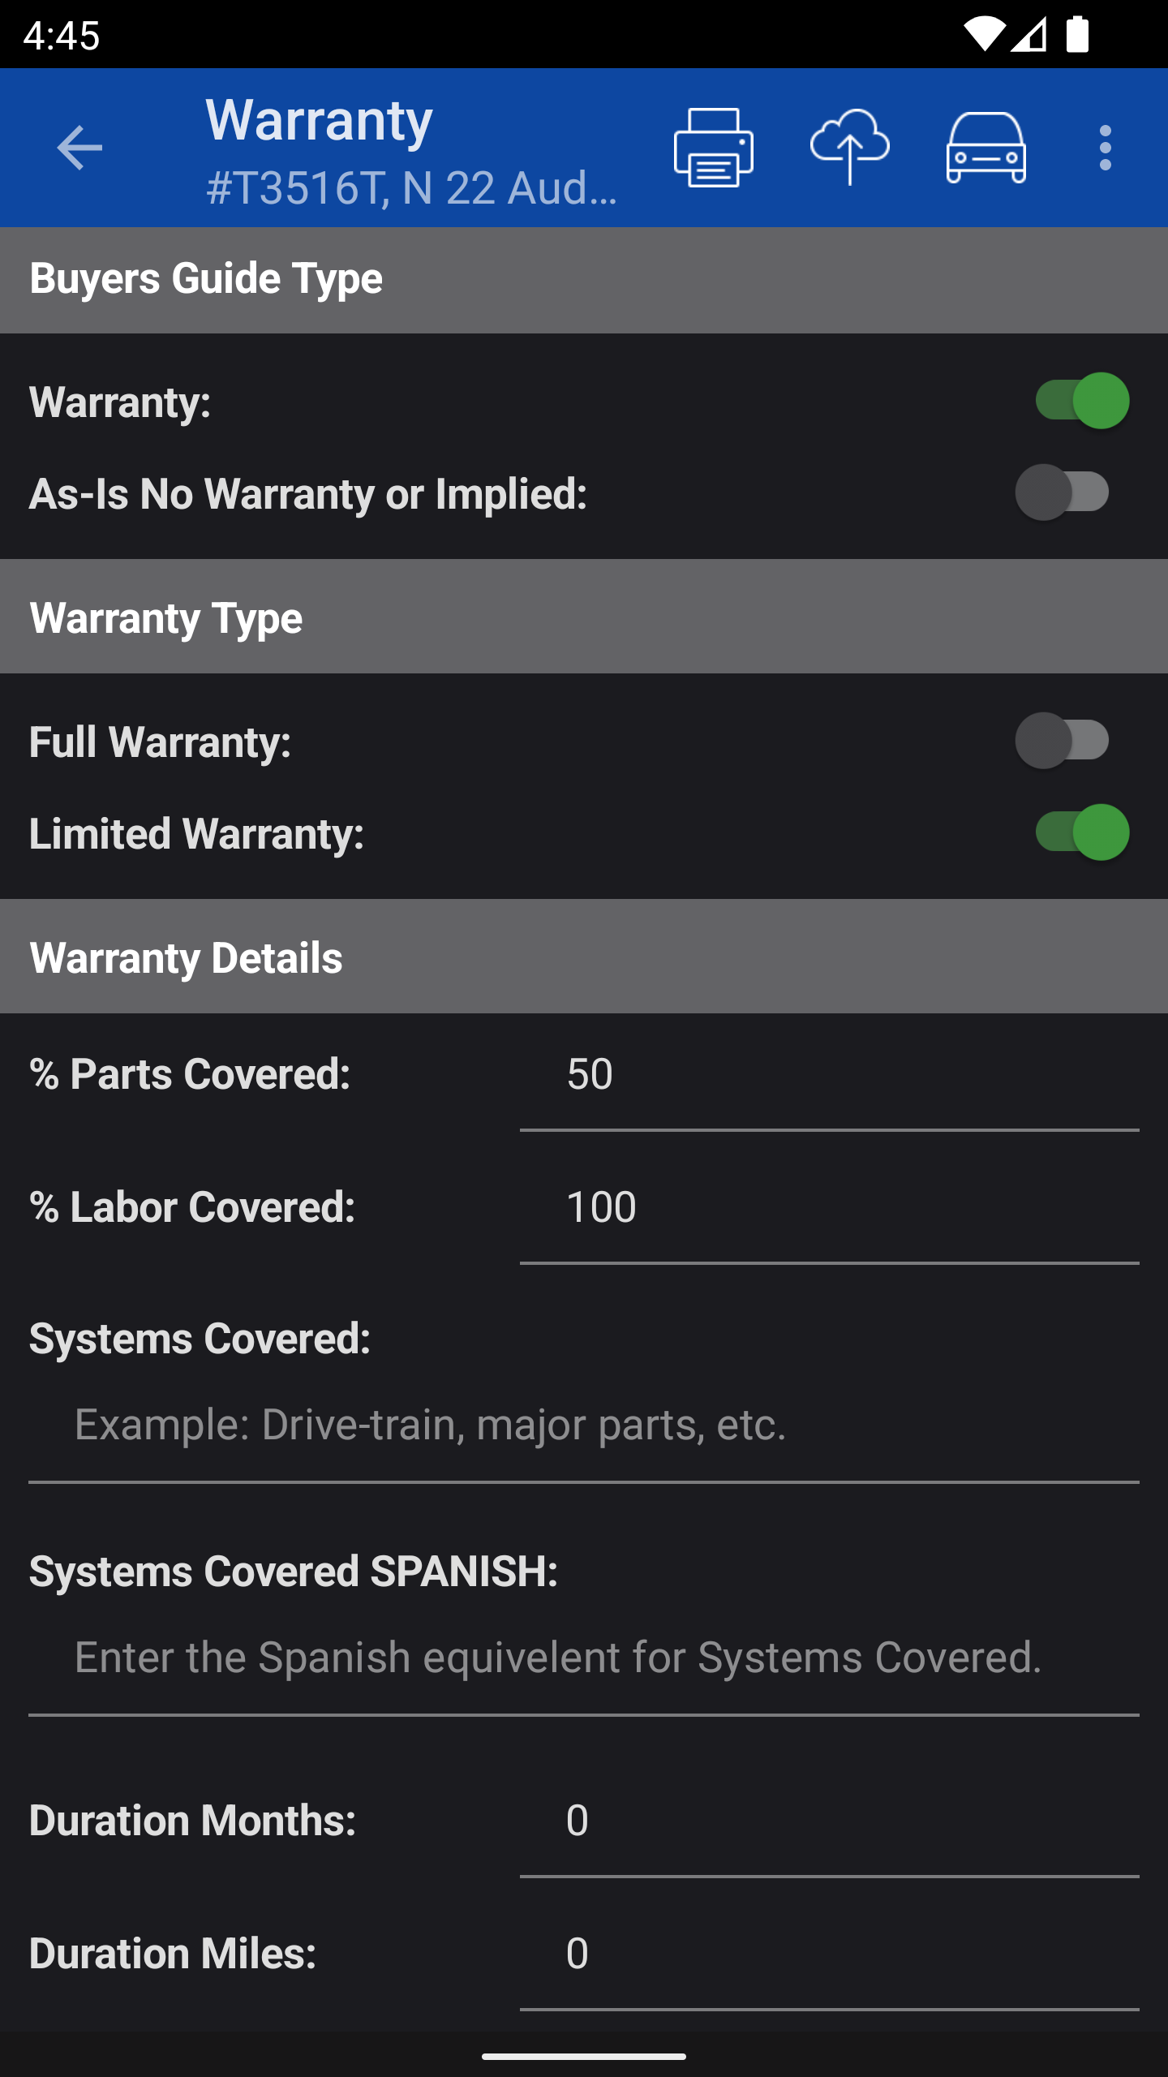Tap the Wi-Fi status icon
The height and width of the screenshot is (2077, 1168).
click(983, 34)
